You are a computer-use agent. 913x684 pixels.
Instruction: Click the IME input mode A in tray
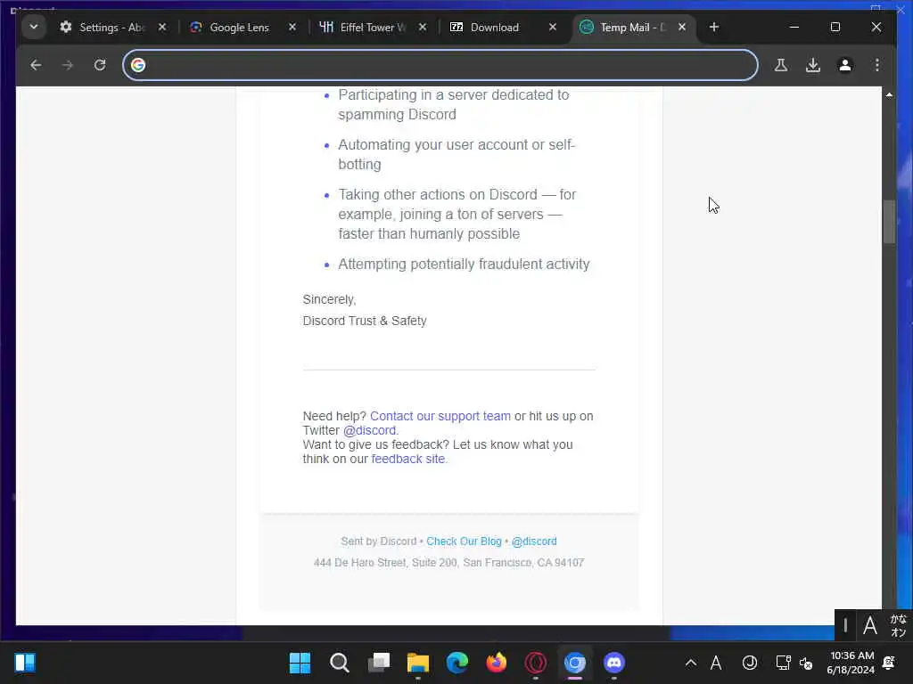click(x=716, y=663)
